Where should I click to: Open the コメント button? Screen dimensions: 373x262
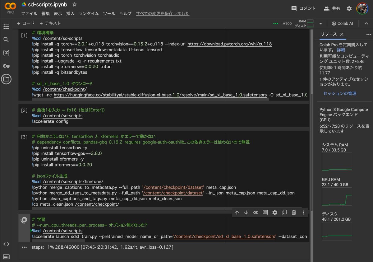(303, 8)
